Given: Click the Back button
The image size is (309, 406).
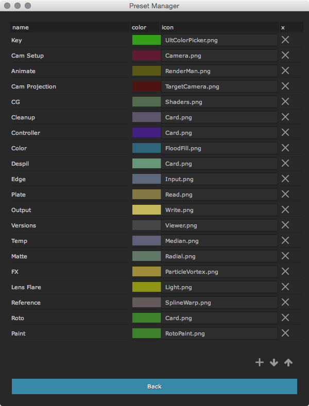Looking at the screenshot, I should point(154,386).
